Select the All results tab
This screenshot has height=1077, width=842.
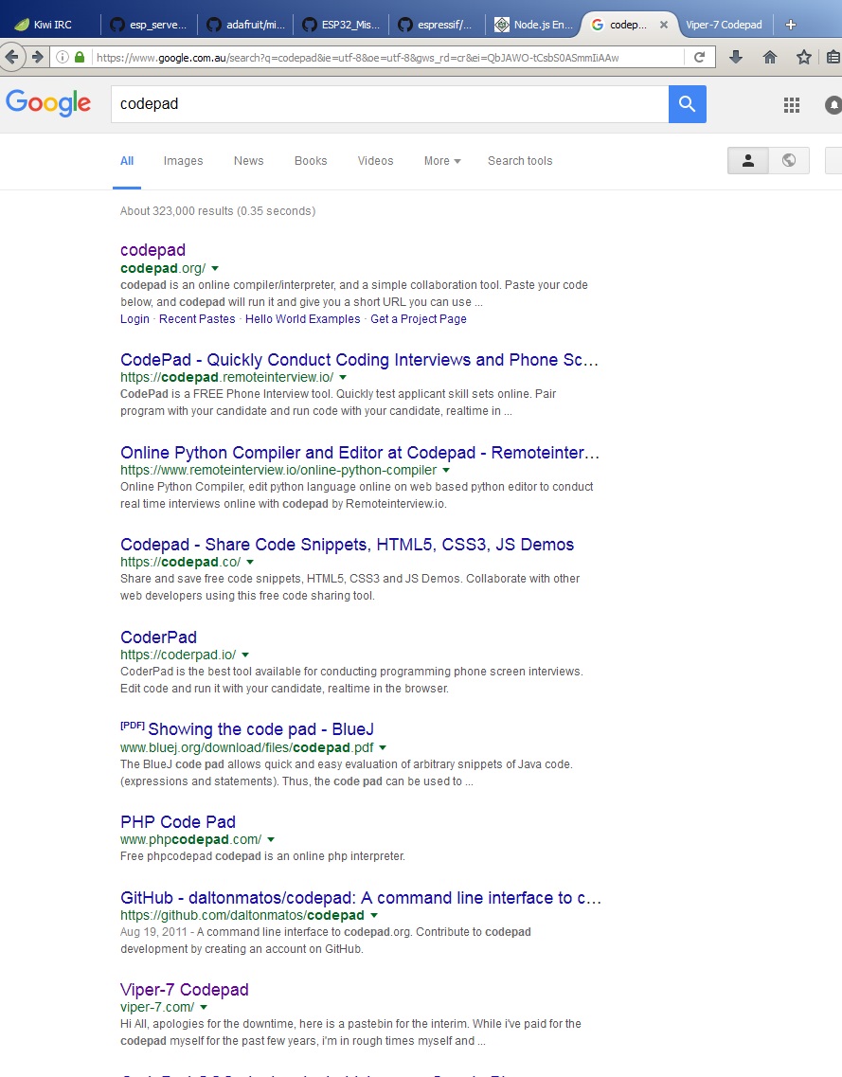click(127, 161)
